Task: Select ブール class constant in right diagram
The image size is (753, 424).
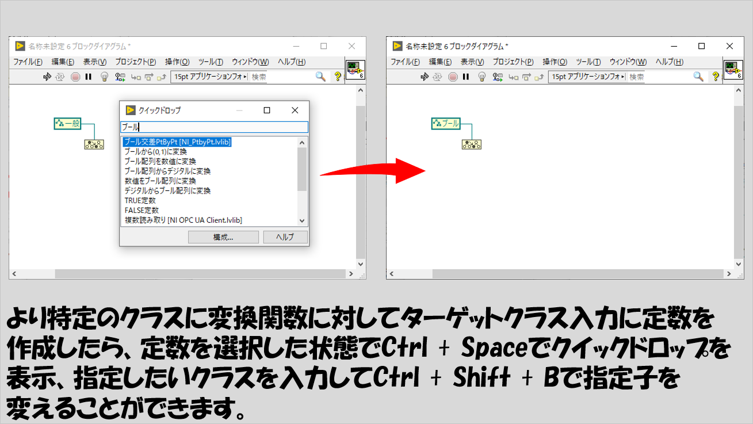Action: (446, 124)
